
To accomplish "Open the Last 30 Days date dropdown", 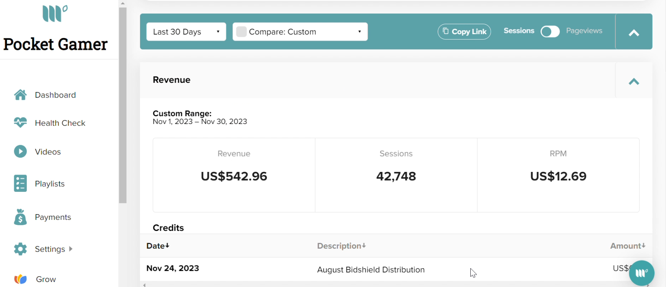I will click(x=186, y=31).
